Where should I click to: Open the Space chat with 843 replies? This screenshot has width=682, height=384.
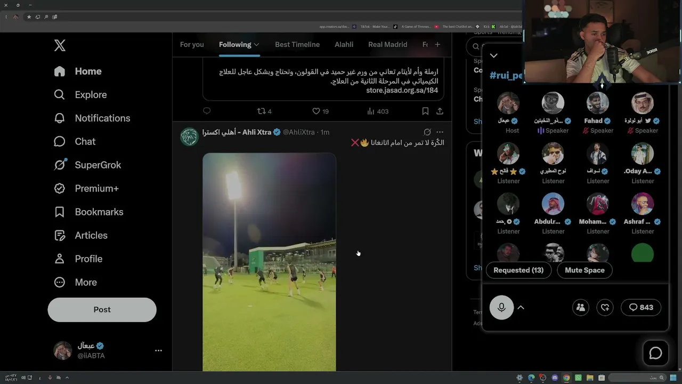641,307
